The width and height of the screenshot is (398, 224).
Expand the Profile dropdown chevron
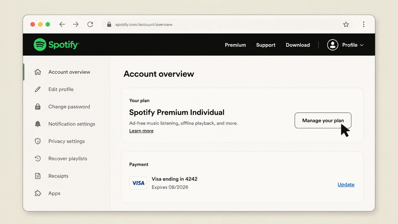362,45
